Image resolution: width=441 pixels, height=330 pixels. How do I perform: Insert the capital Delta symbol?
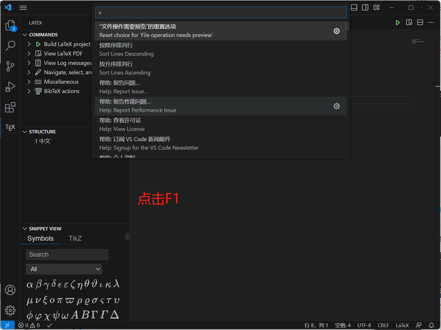(x=115, y=315)
